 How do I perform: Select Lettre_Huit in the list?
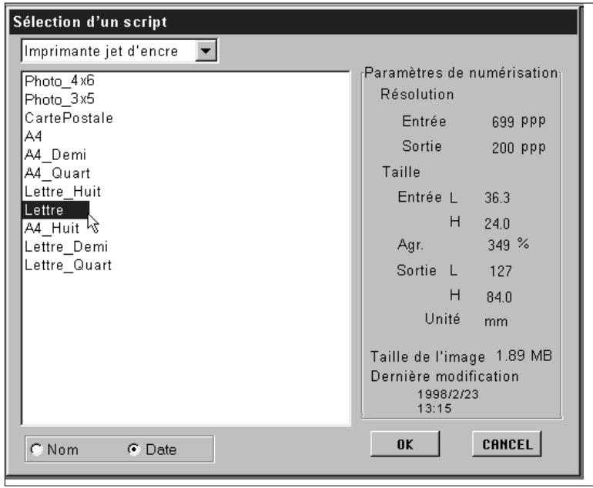62,192
